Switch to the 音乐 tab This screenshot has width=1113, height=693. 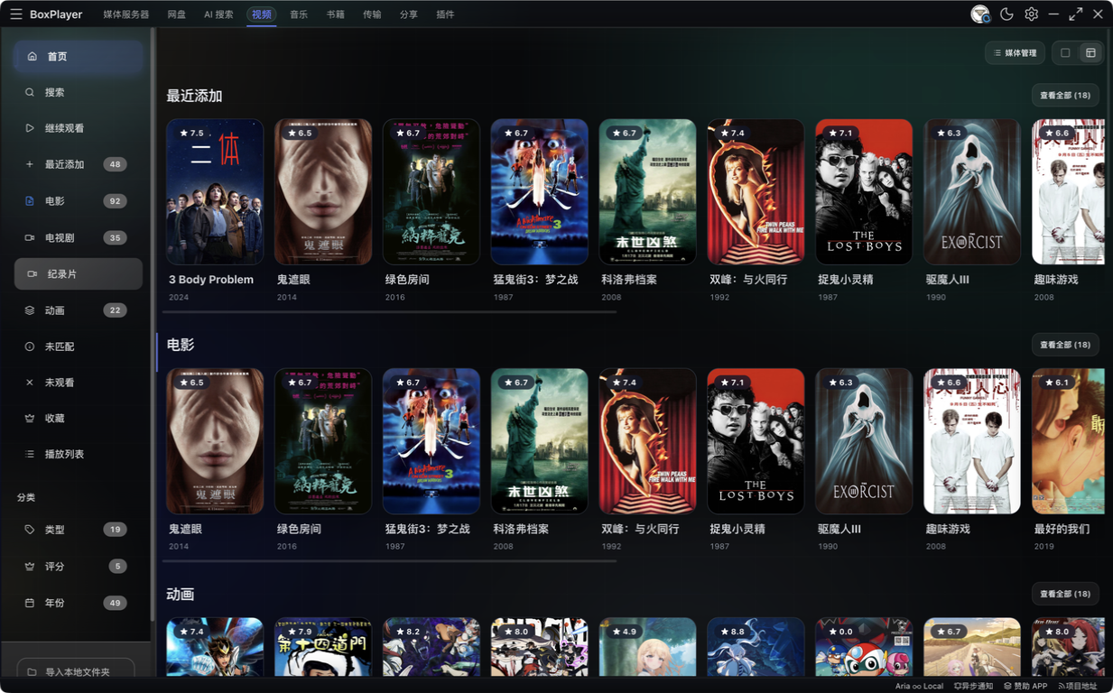299,14
